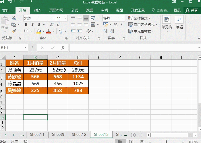Expand the 编辑 editing group
The image size is (201, 143).
(x=179, y=24)
